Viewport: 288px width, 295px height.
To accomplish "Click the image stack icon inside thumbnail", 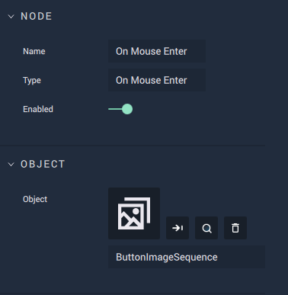I will point(134,213).
